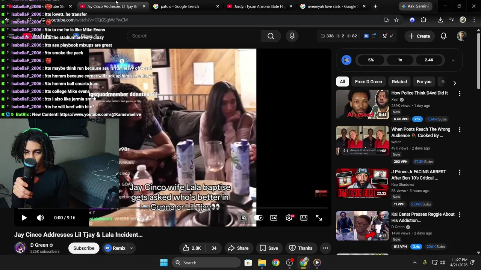
Task: Show hidden system tray icons
Action: tap(414, 262)
